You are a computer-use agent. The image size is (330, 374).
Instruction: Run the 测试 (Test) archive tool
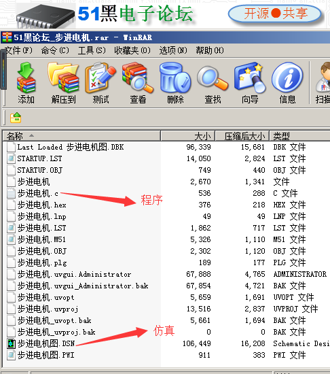pyautogui.click(x=100, y=82)
